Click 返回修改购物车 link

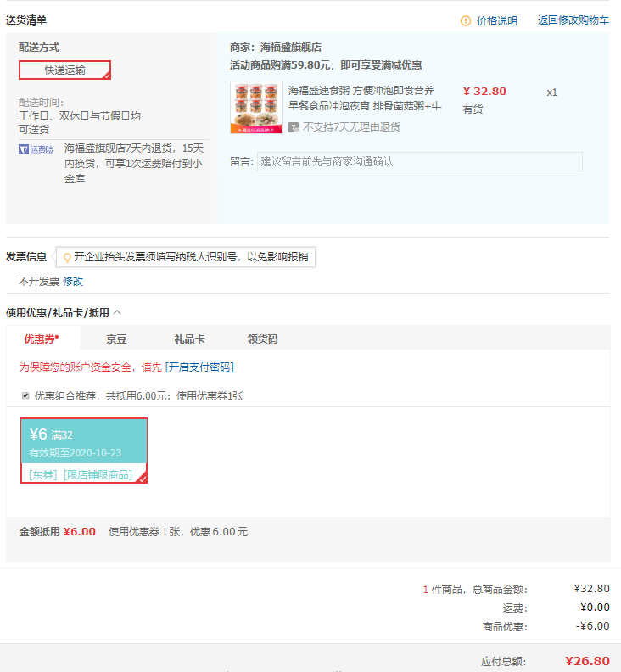point(573,20)
